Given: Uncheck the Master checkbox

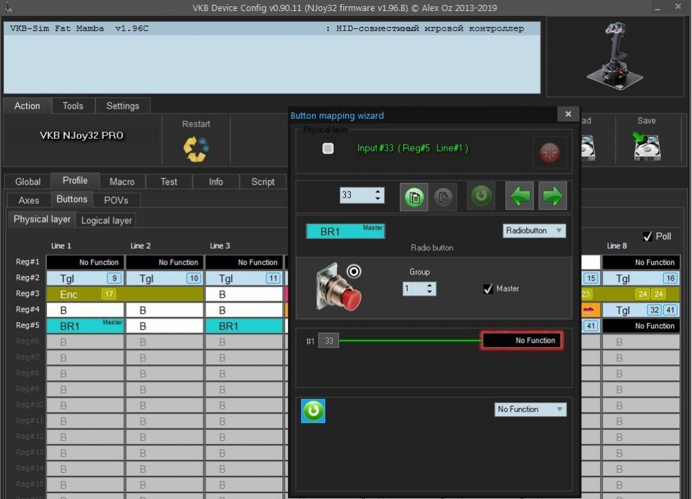Looking at the screenshot, I should (x=488, y=289).
